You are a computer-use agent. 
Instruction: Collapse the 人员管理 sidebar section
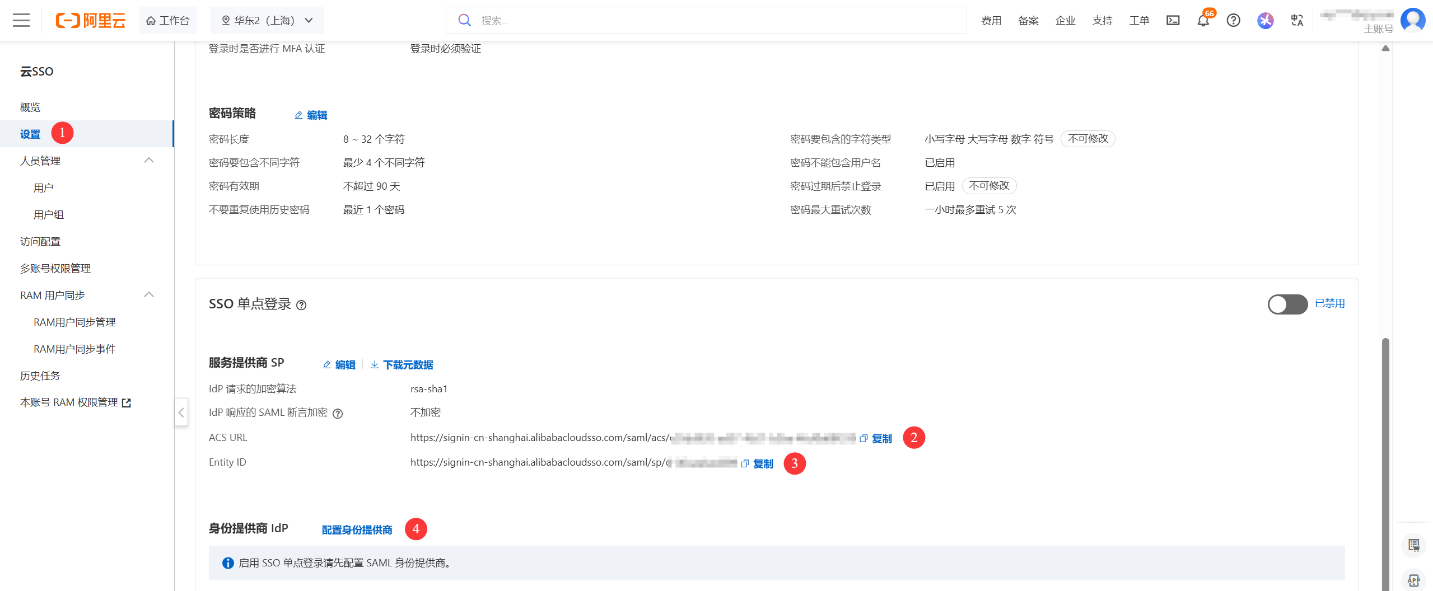point(149,161)
